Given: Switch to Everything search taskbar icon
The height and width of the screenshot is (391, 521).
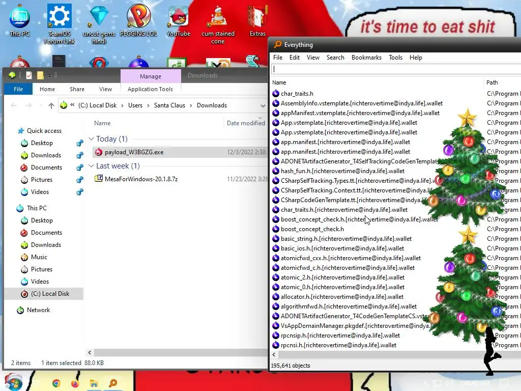Looking at the screenshot, I should pyautogui.click(x=113, y=383).
